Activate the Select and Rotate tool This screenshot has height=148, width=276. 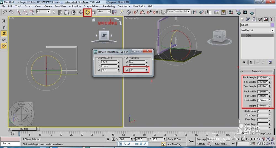coord(87,12)
